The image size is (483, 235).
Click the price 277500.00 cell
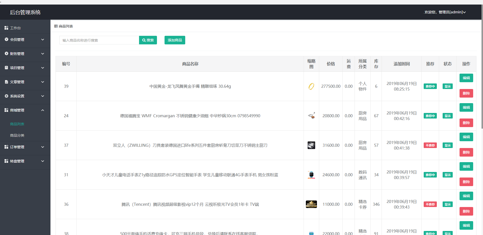point(331,86)
